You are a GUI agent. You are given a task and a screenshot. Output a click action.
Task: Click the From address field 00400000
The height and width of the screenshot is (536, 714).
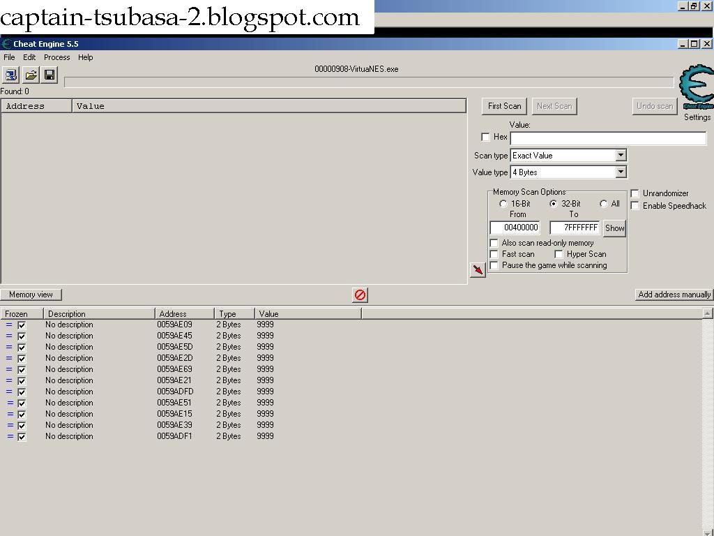click(x=515, y=228)
